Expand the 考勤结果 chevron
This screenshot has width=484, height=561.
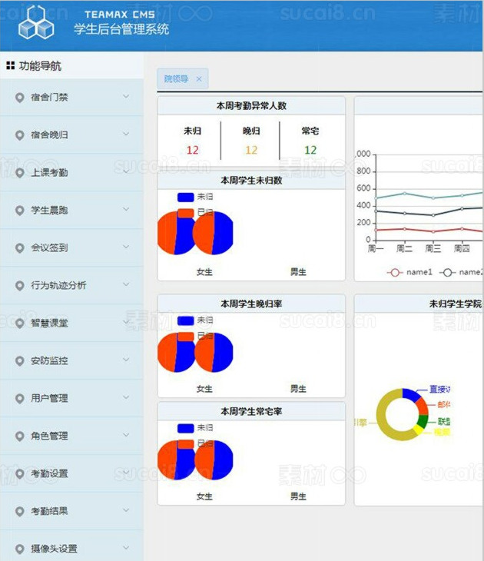click(126, 510)
